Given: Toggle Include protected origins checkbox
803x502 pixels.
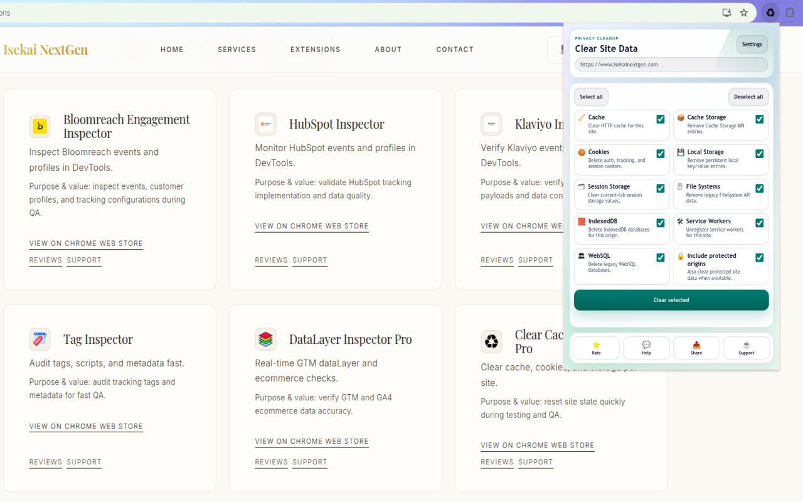Looking at the screenshot, I should click(x=760, y=257).
